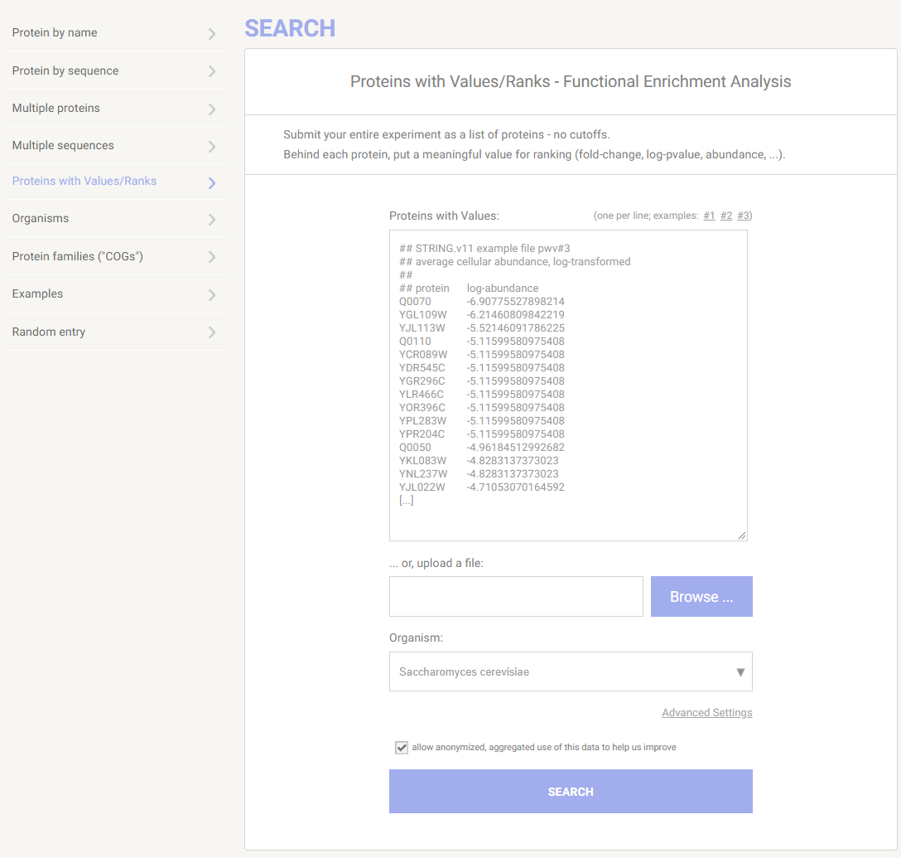
Task: Click the upload file path field
Action: [x=516, y=597]
